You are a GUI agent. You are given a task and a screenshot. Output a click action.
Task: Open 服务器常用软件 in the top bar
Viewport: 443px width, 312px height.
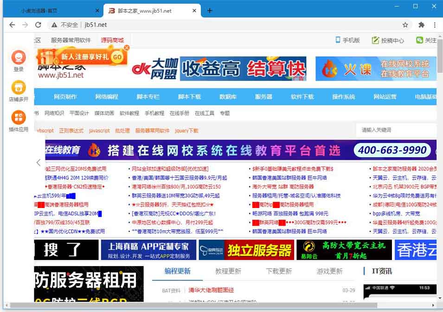tap(71, 40)
